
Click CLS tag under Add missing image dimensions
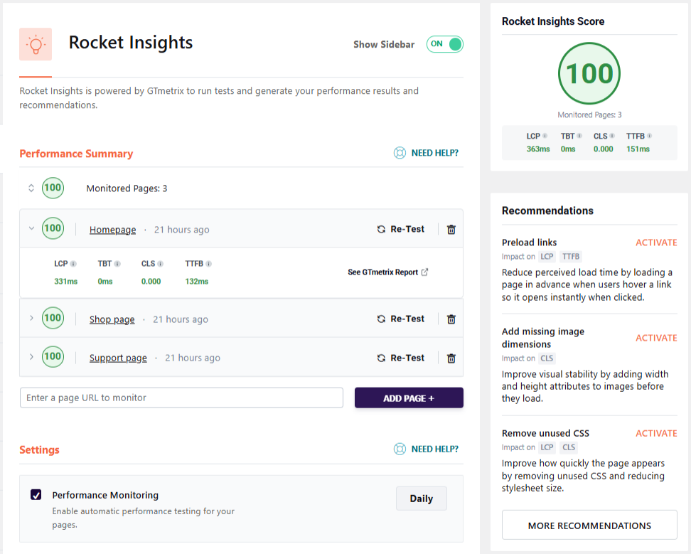coord(547,358)
